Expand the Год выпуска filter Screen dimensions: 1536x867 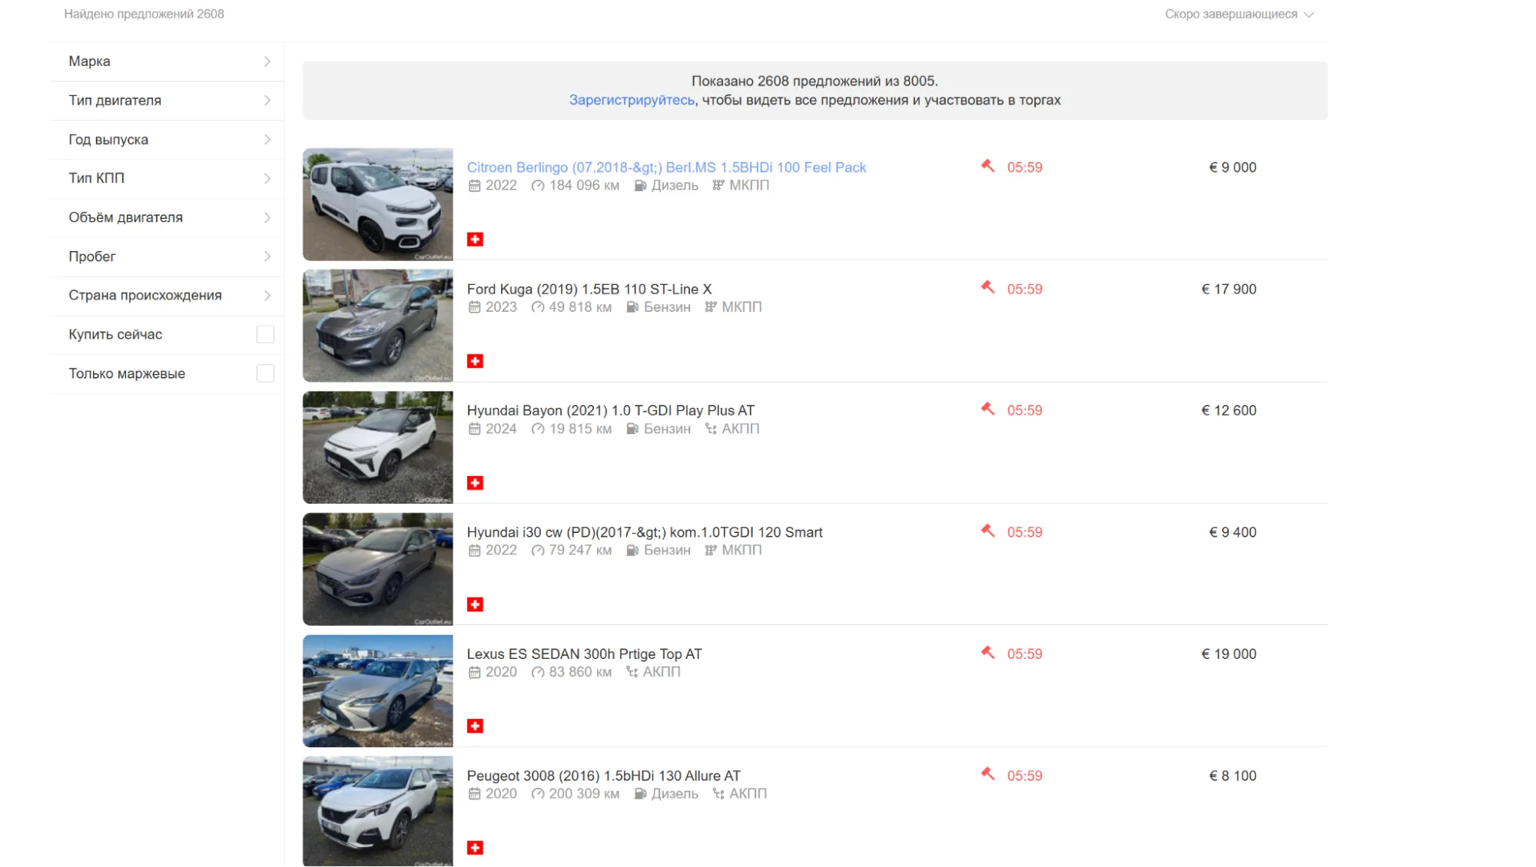click(167, 140)
